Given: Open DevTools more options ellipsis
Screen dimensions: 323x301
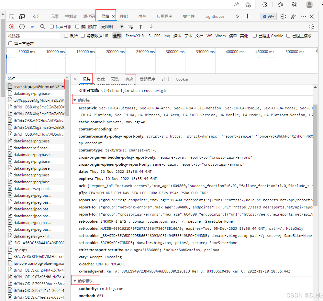Looking at the screenshot, I should [x=303, y=17].
